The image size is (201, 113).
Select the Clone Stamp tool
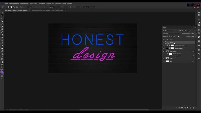[x=2, y=35]
